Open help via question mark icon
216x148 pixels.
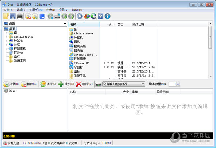[x=100, y=16]
